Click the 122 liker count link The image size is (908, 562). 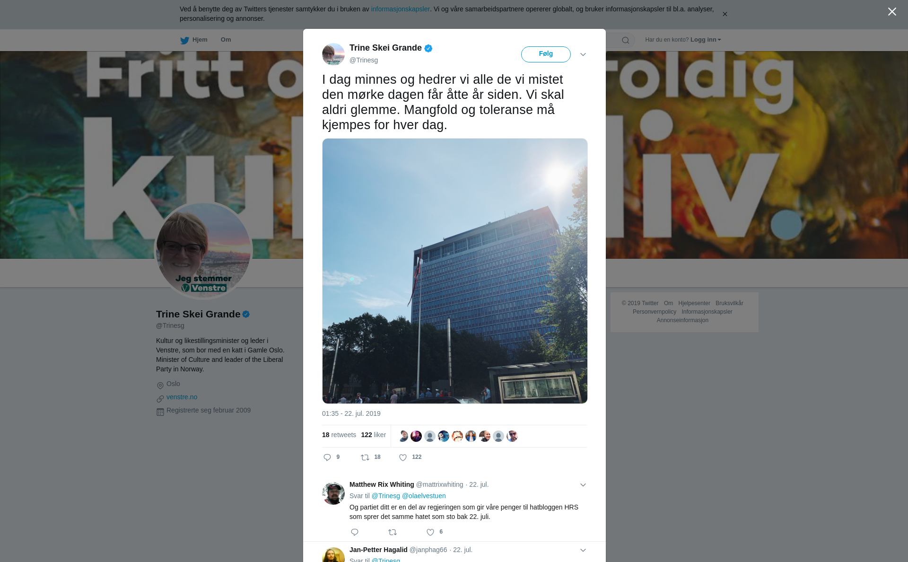[373, 435]
